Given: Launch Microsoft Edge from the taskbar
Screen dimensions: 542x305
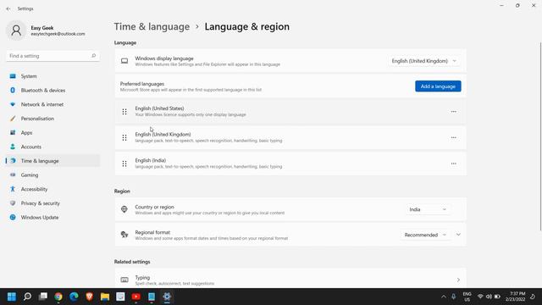Looking at the screenshot, I should [74, 297].
